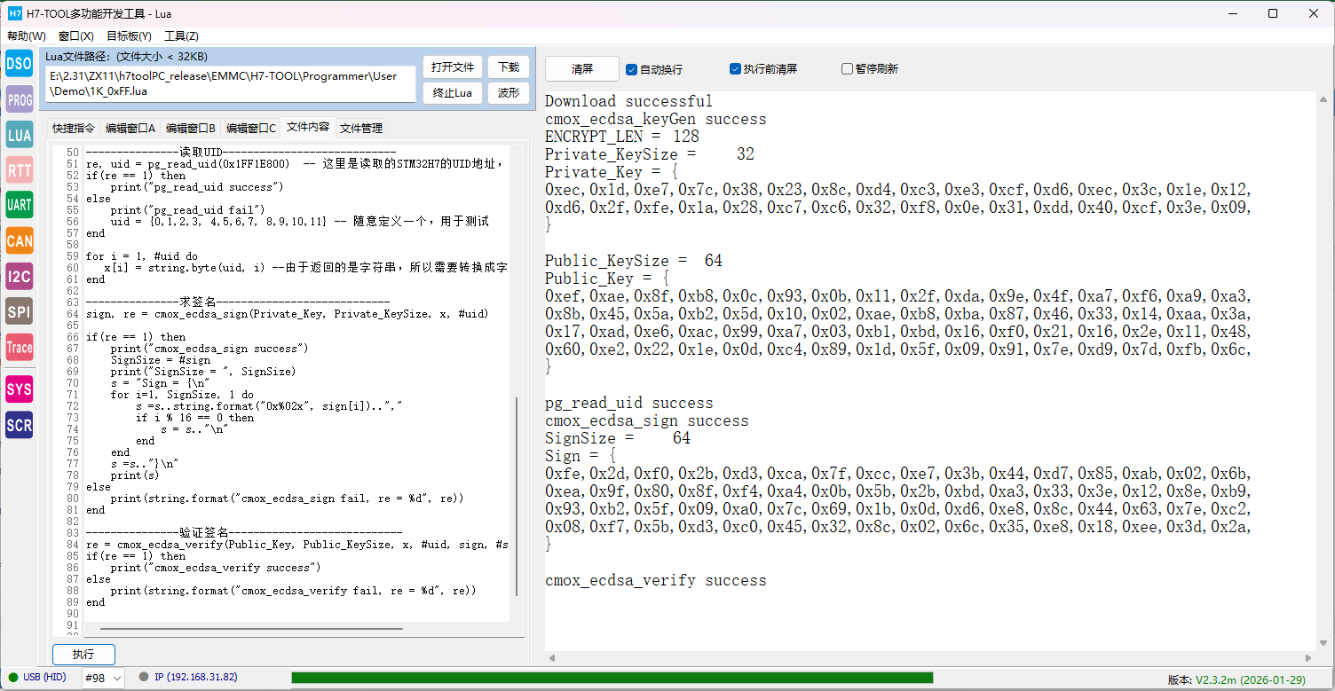Expand the #98 device number dropdown
Image resolution: width=1335 pixels, height=691 pixels.
(103, 678)
